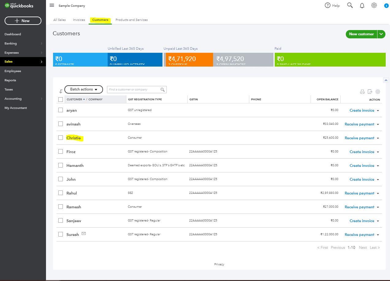Open the Batch actions dropdown
This screenshot has width=390, height=281.
(83, 89)
